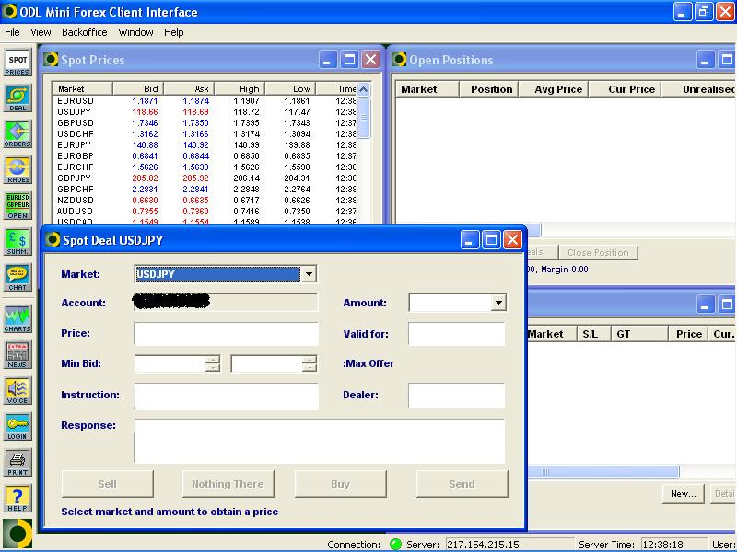The image size is (737, 552).
Task: Open the Chat sidebar icon
Action: (18, 277)
